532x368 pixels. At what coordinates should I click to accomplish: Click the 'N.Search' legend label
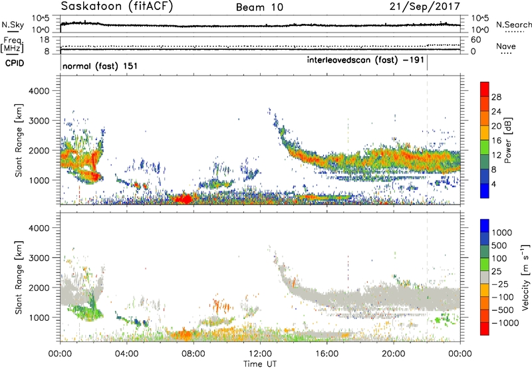[x=513, y=25]
